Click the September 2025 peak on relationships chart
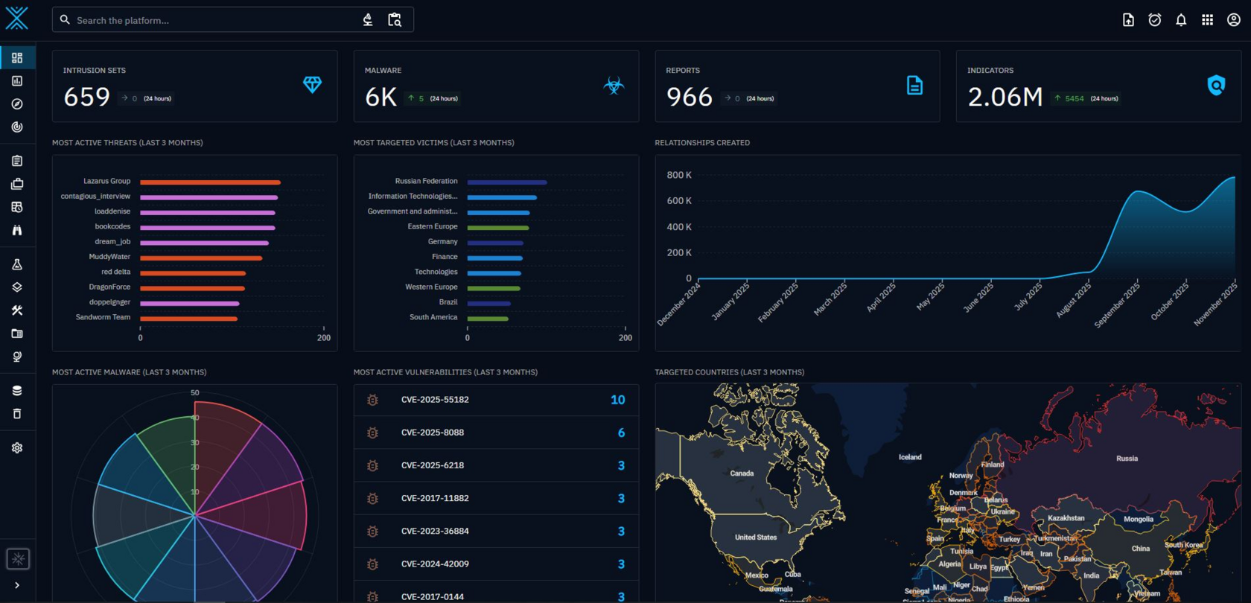Screen dimensions: 1251x603 click(1137, 191)
